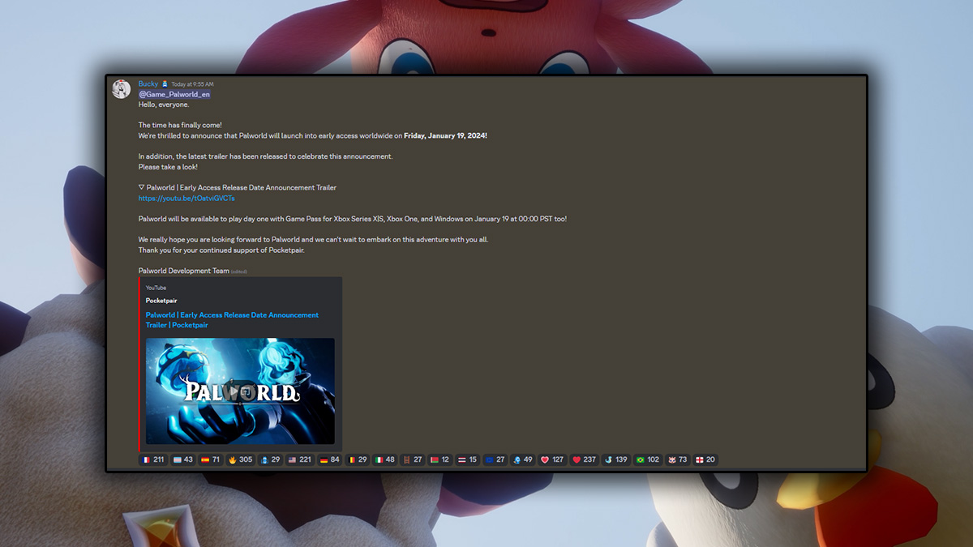This screenshot has height=547, width=973.
Task: Toggle the French flag reaction with 211
Action: coord(153,459)
